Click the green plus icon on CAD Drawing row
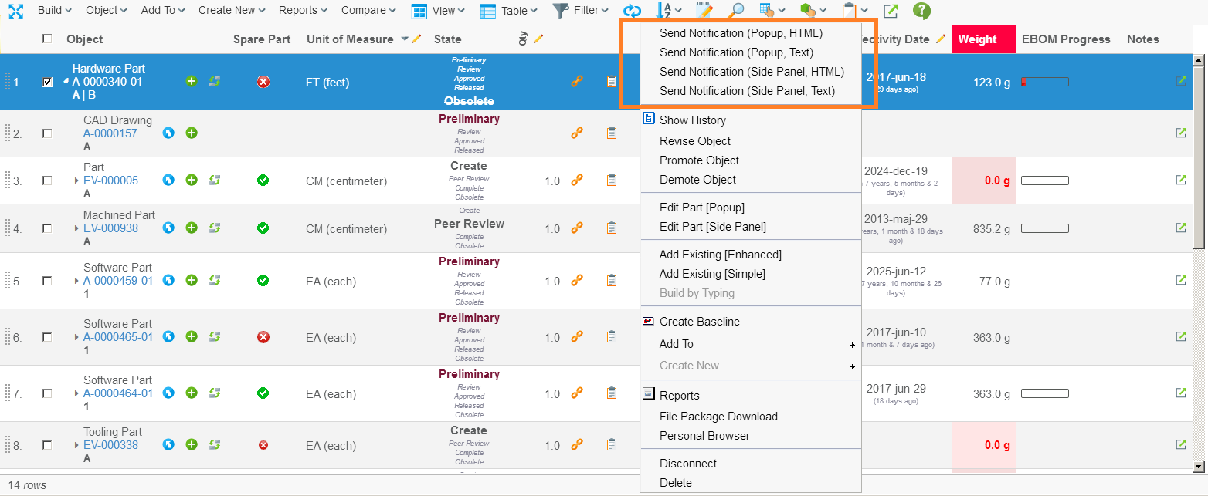This screenshot has height=496, width=1208. pos(192,133)
